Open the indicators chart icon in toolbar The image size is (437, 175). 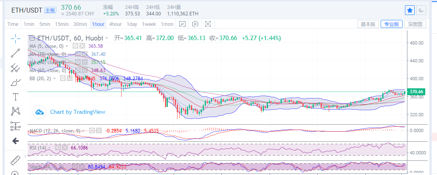[182, 24]
